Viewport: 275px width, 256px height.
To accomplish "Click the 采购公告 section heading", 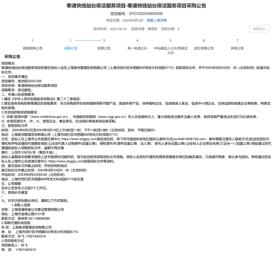I will 12,57.
